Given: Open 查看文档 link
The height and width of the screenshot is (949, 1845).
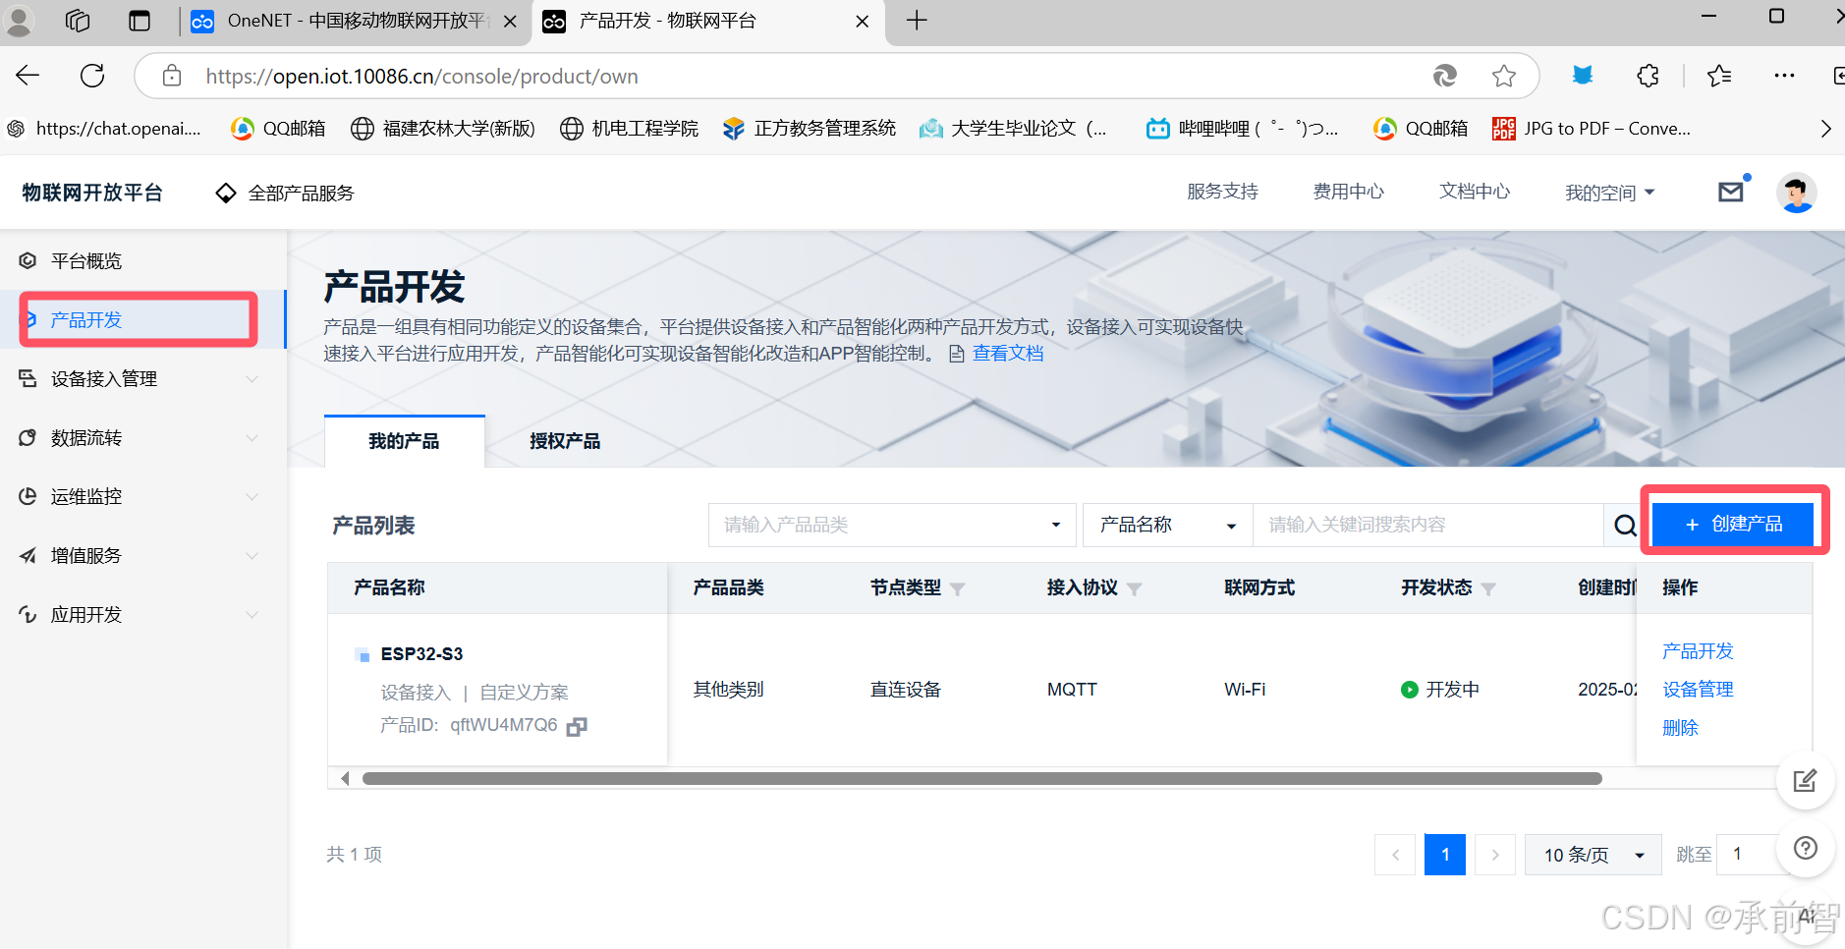Looking at the screenshot, I should 1008,354.
